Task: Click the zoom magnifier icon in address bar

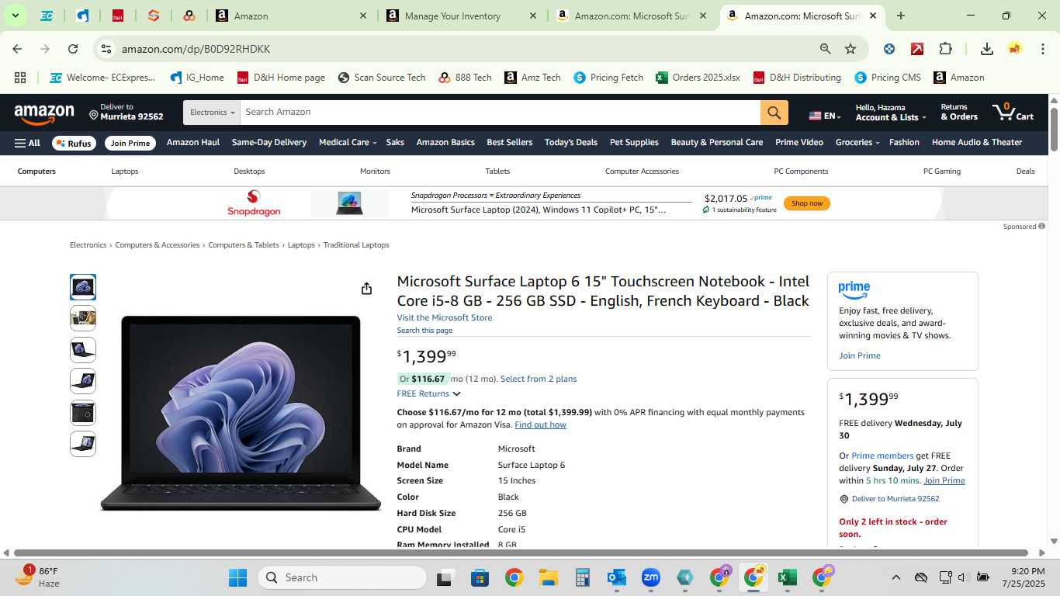Action: point(826,49)
